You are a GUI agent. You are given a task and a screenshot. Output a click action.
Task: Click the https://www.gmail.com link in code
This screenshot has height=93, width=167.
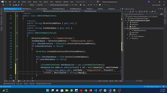pos(58,70)
